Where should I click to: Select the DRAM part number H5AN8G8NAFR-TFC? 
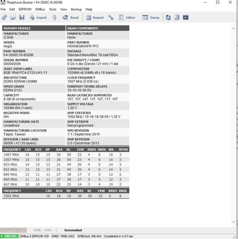pos(83,46)
